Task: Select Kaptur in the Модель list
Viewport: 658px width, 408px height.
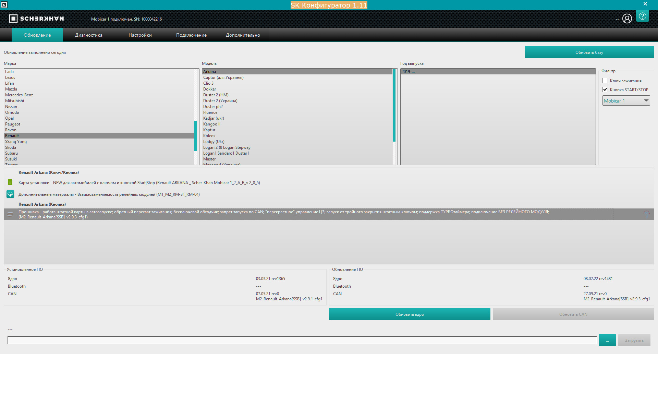Action: [x=209, y=130]
